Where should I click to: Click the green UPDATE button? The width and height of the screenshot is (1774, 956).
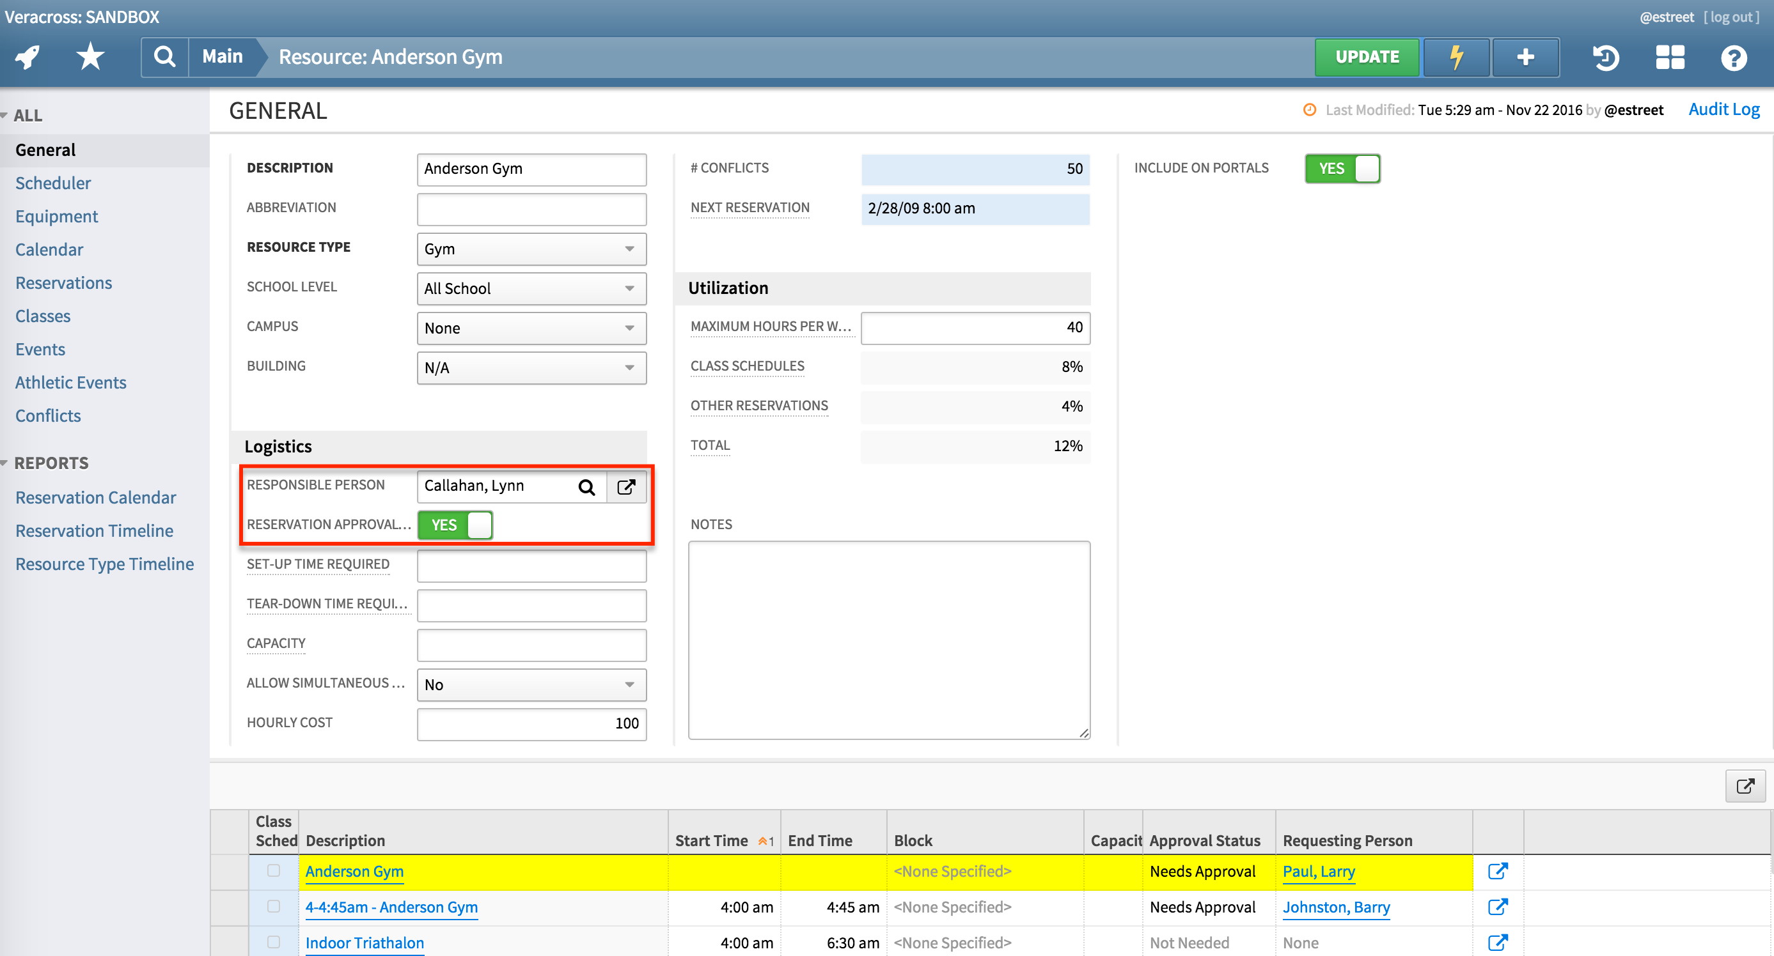click(1366, 57)
